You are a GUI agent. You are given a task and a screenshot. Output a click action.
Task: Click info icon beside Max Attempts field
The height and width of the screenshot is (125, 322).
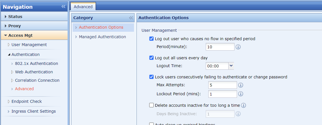[x=241, y=85]
